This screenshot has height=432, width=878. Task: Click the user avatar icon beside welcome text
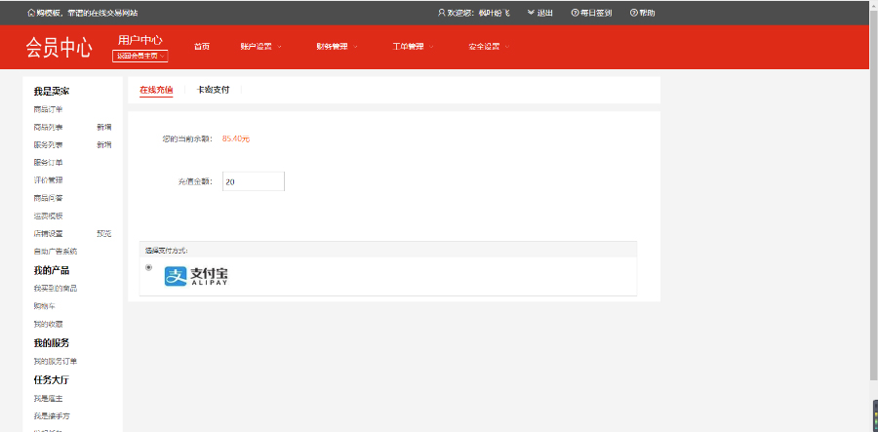(441, 13)
